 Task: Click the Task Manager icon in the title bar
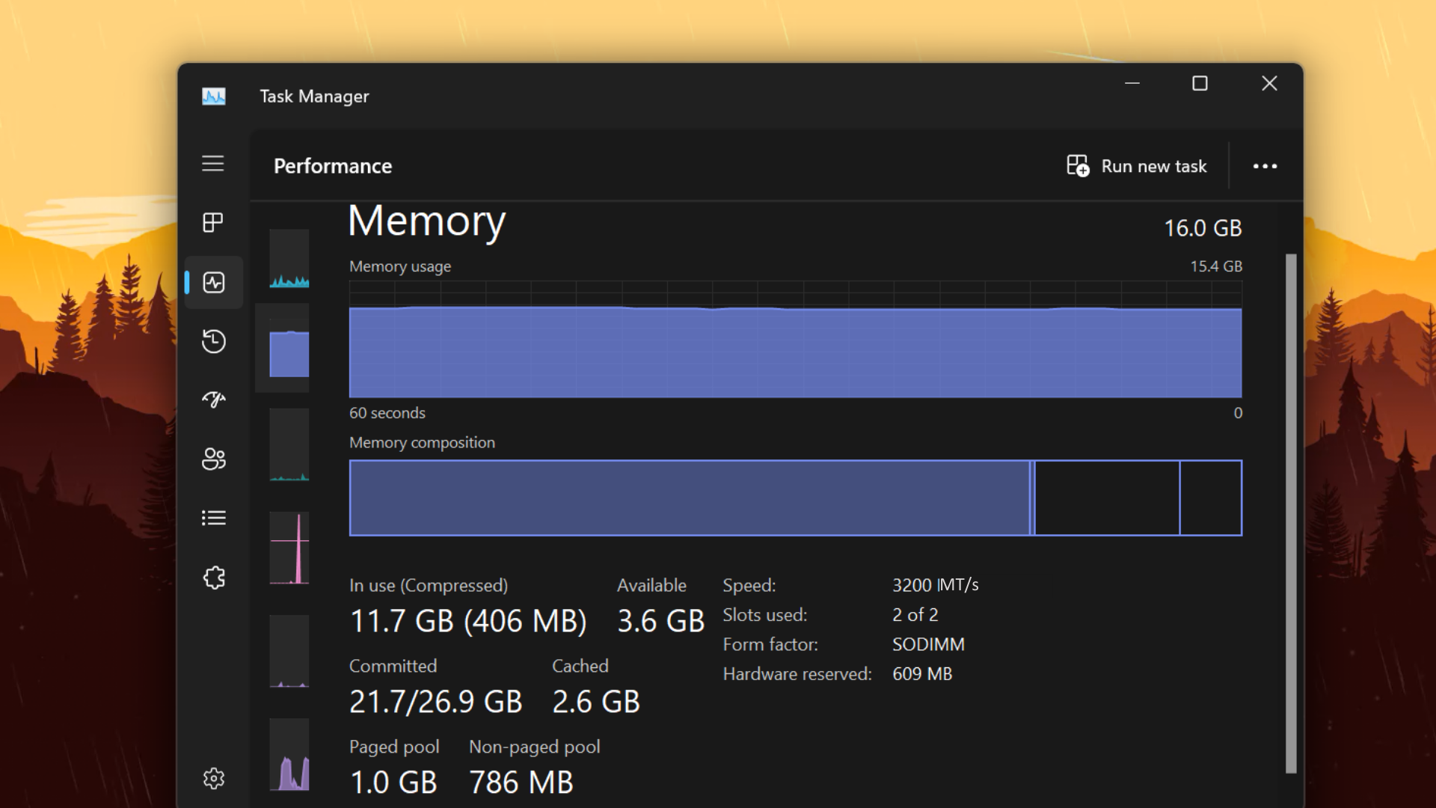pyautogui.click(x=214, y=96)
